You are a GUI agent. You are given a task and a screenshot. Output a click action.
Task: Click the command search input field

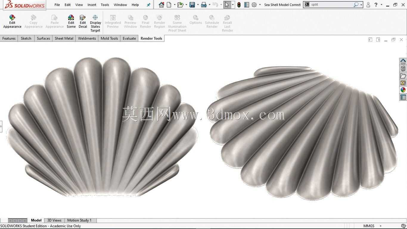[331, 5]
